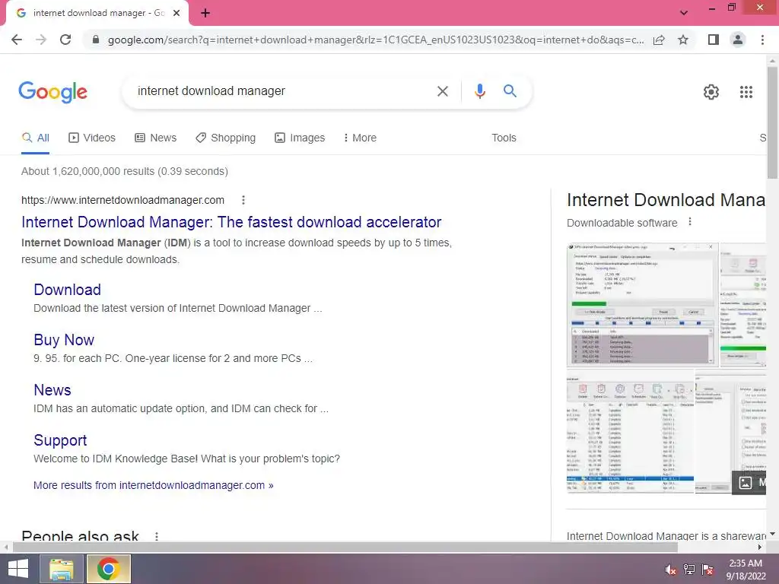Open Chrome three-dot menu

click(762, 40)
